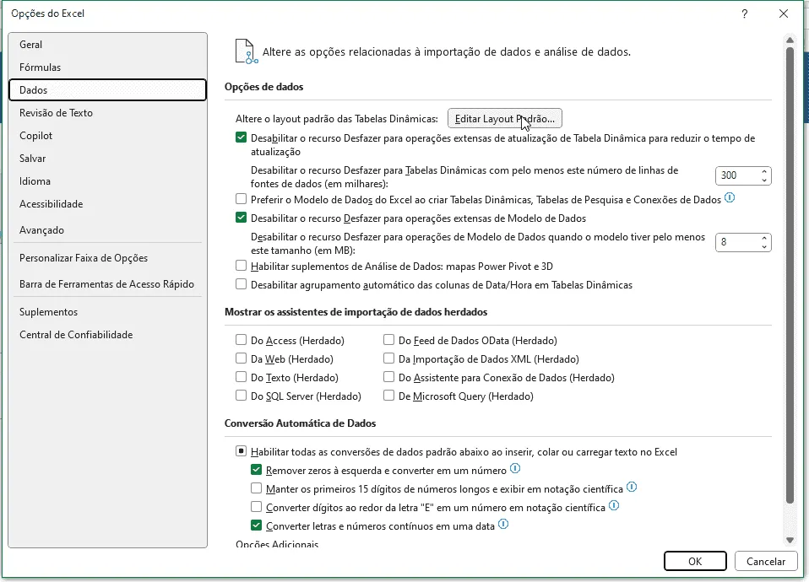This screenshot has height=582, width=809.
Task: Open the Geral options category
Action: (108, 45)
